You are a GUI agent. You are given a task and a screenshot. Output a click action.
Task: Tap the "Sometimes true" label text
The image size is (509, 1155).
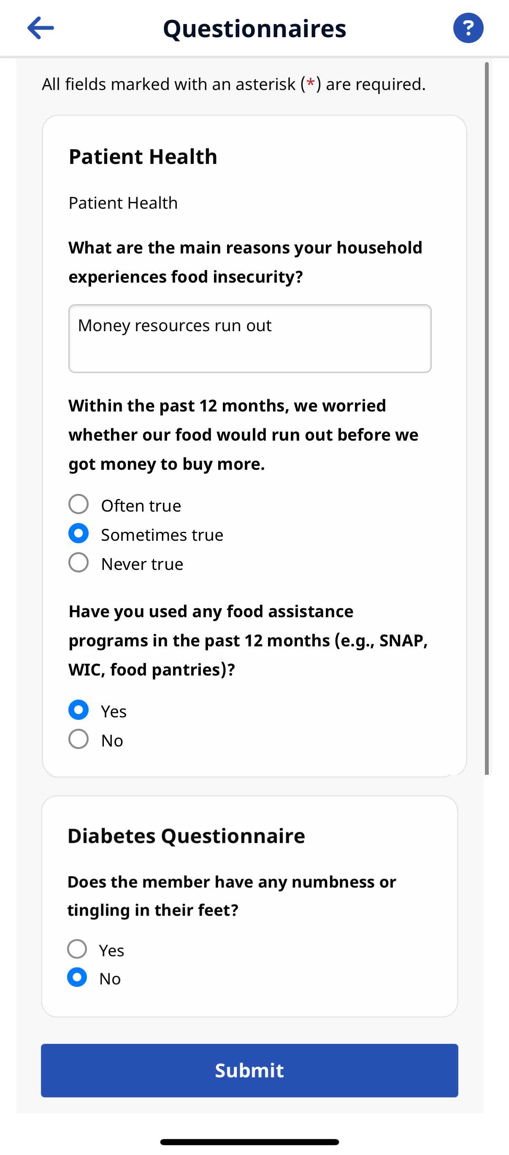coord(162,535)
